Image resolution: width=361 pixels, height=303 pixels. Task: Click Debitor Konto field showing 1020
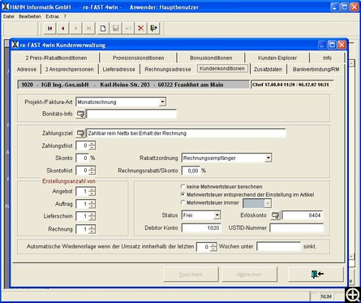(x=201, y=228)
